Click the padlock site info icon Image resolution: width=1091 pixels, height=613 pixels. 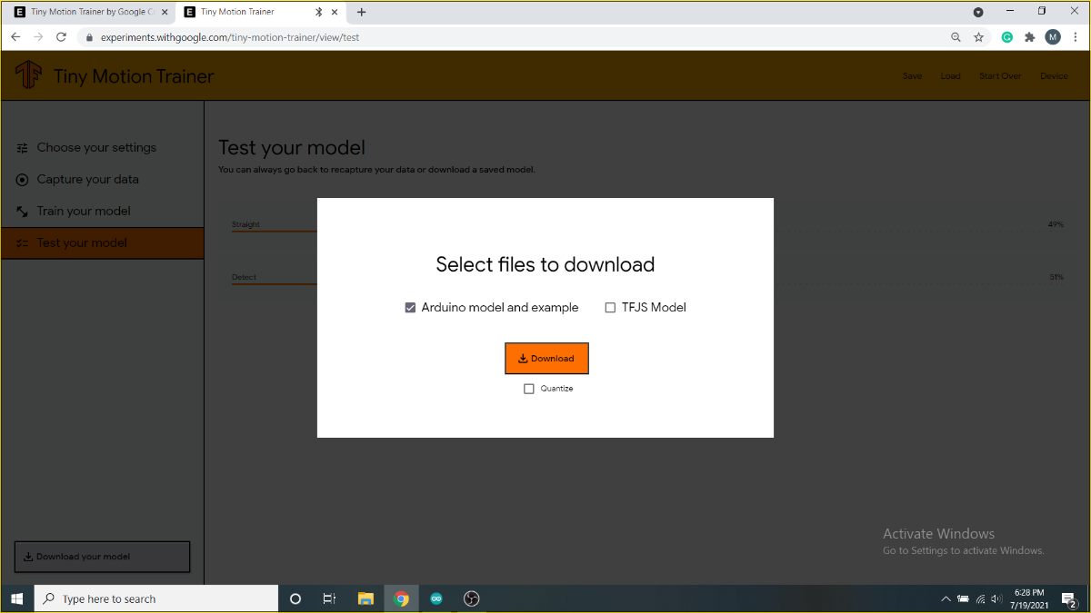(x=89, y=38)
